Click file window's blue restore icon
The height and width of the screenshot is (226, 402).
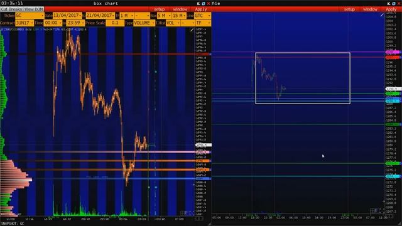coord(394,3)
